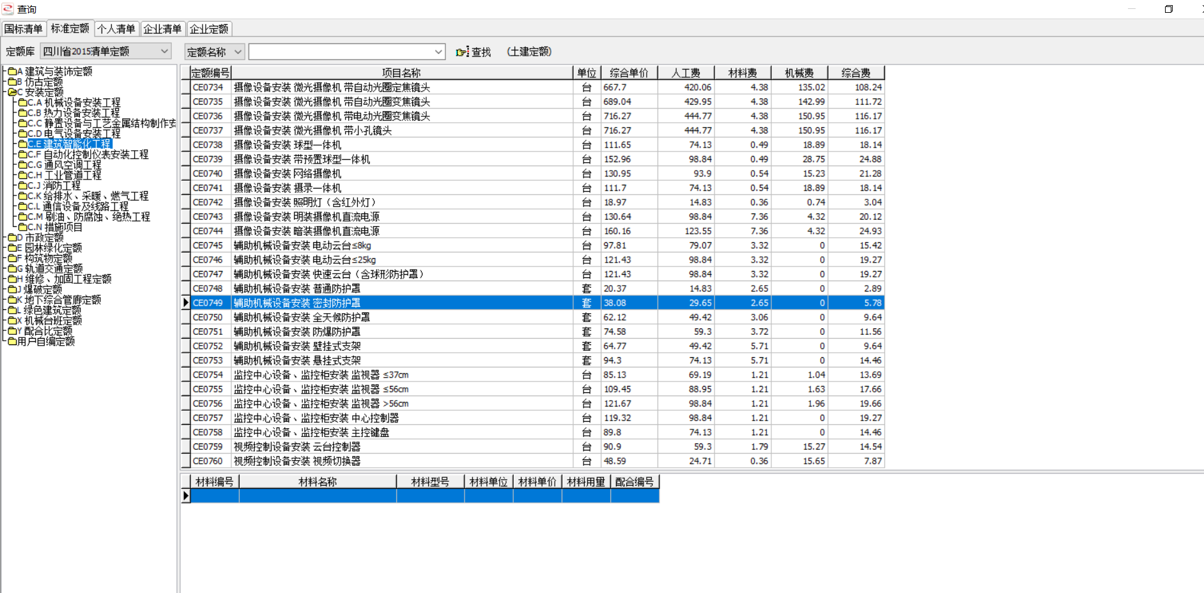The image size is (1204, 593).
Task: Expand the Y 配合比定额 folder icon
Action: point(12,331)
